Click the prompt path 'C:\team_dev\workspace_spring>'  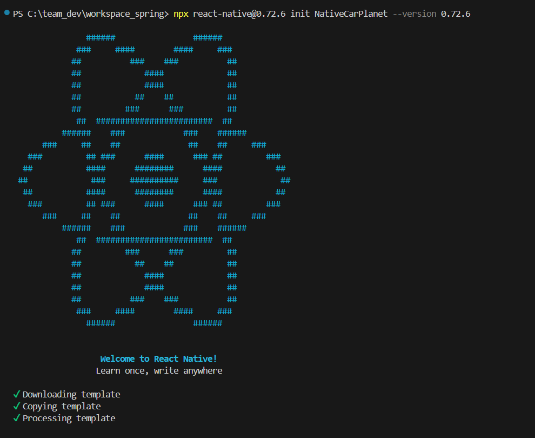(98, 14)
